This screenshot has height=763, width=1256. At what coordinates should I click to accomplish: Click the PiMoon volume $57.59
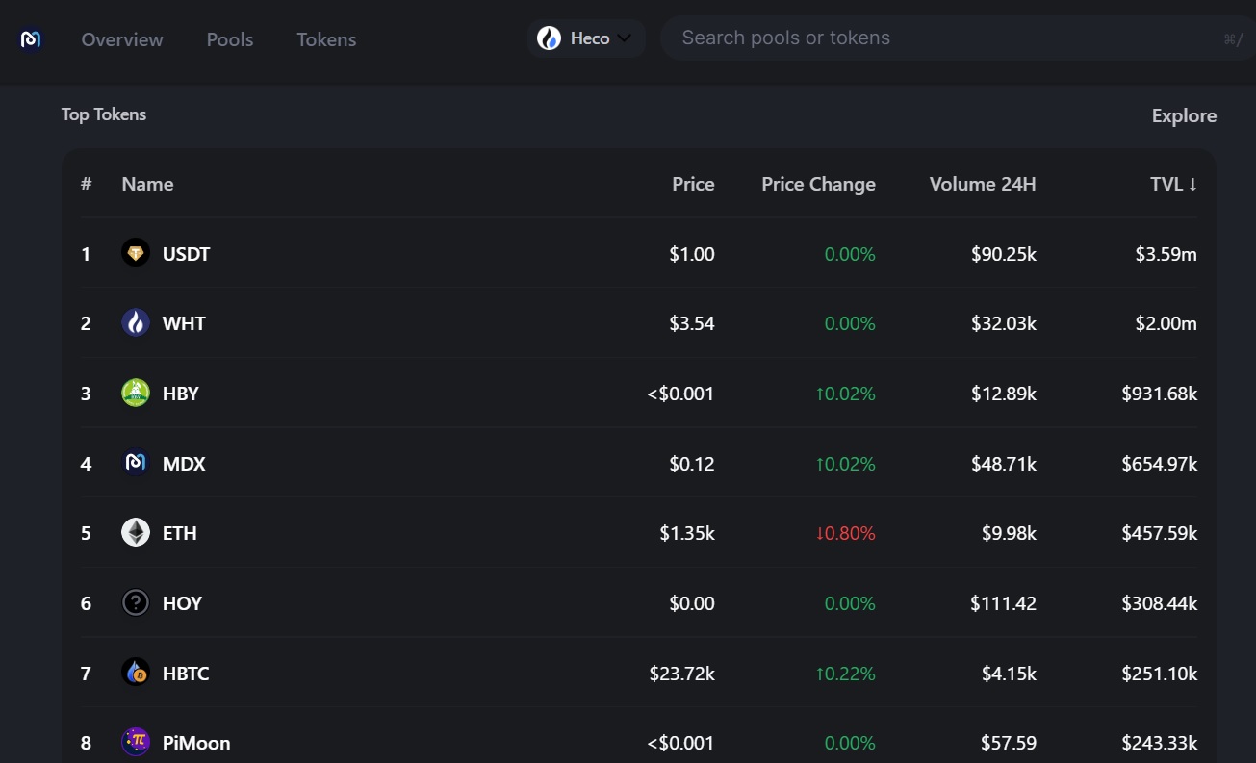tap(1009, 743)
